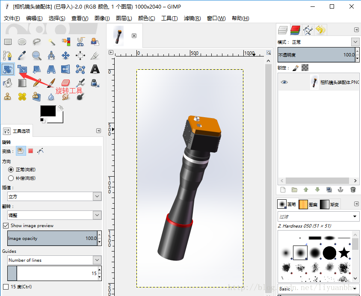This screenshot has height=296, width=361.
Task: Create a new layer button
Action: (x=283, y=189)
